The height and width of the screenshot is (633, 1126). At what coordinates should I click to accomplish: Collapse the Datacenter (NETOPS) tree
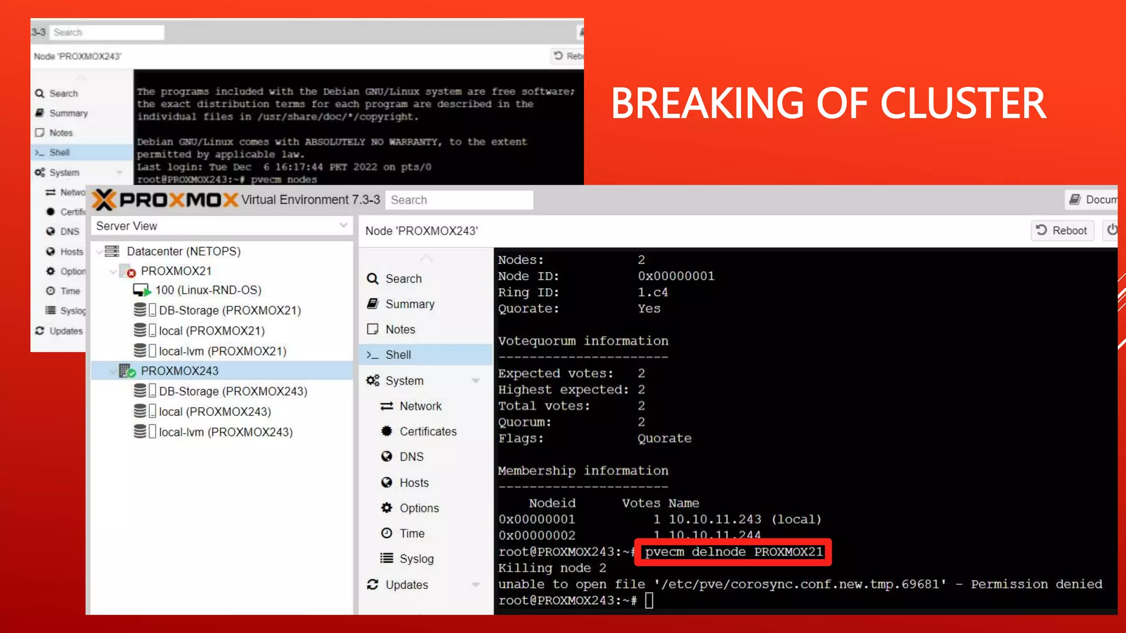(x=99, y=252)
